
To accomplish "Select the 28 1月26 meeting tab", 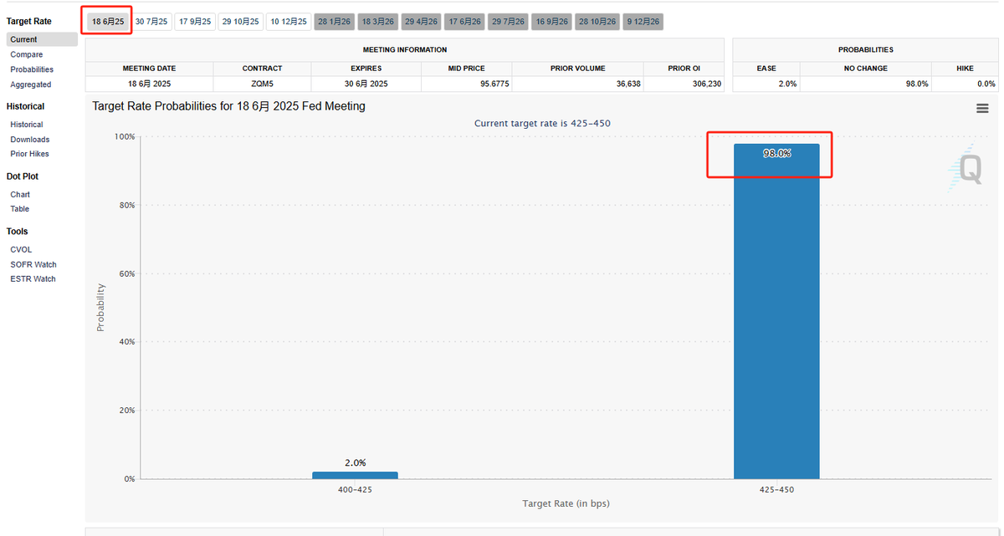I will point(335,22).
